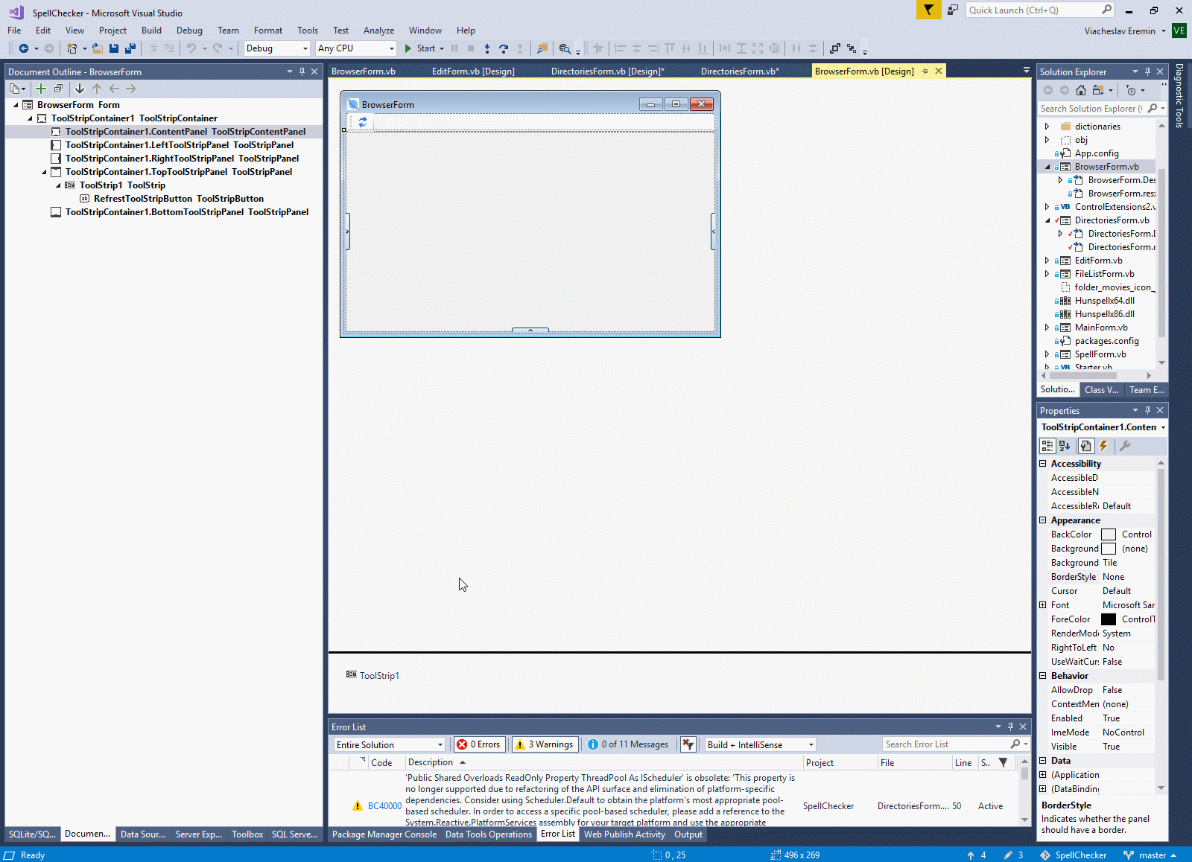
Task: Click the BackColor color swatch
Action: click(x=1109, y=534)
